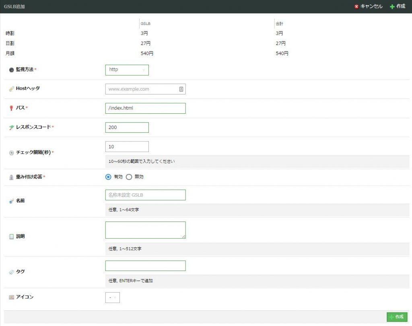Viewport: 412px width, 326px height.
Task: Click the globe icon beside 監視方法
Action: pyautogui.click(x=11, y=69)
